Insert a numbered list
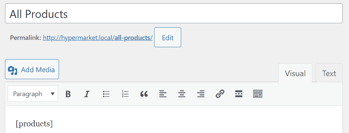This screenshot has width=349, height=133. [125, 94]
